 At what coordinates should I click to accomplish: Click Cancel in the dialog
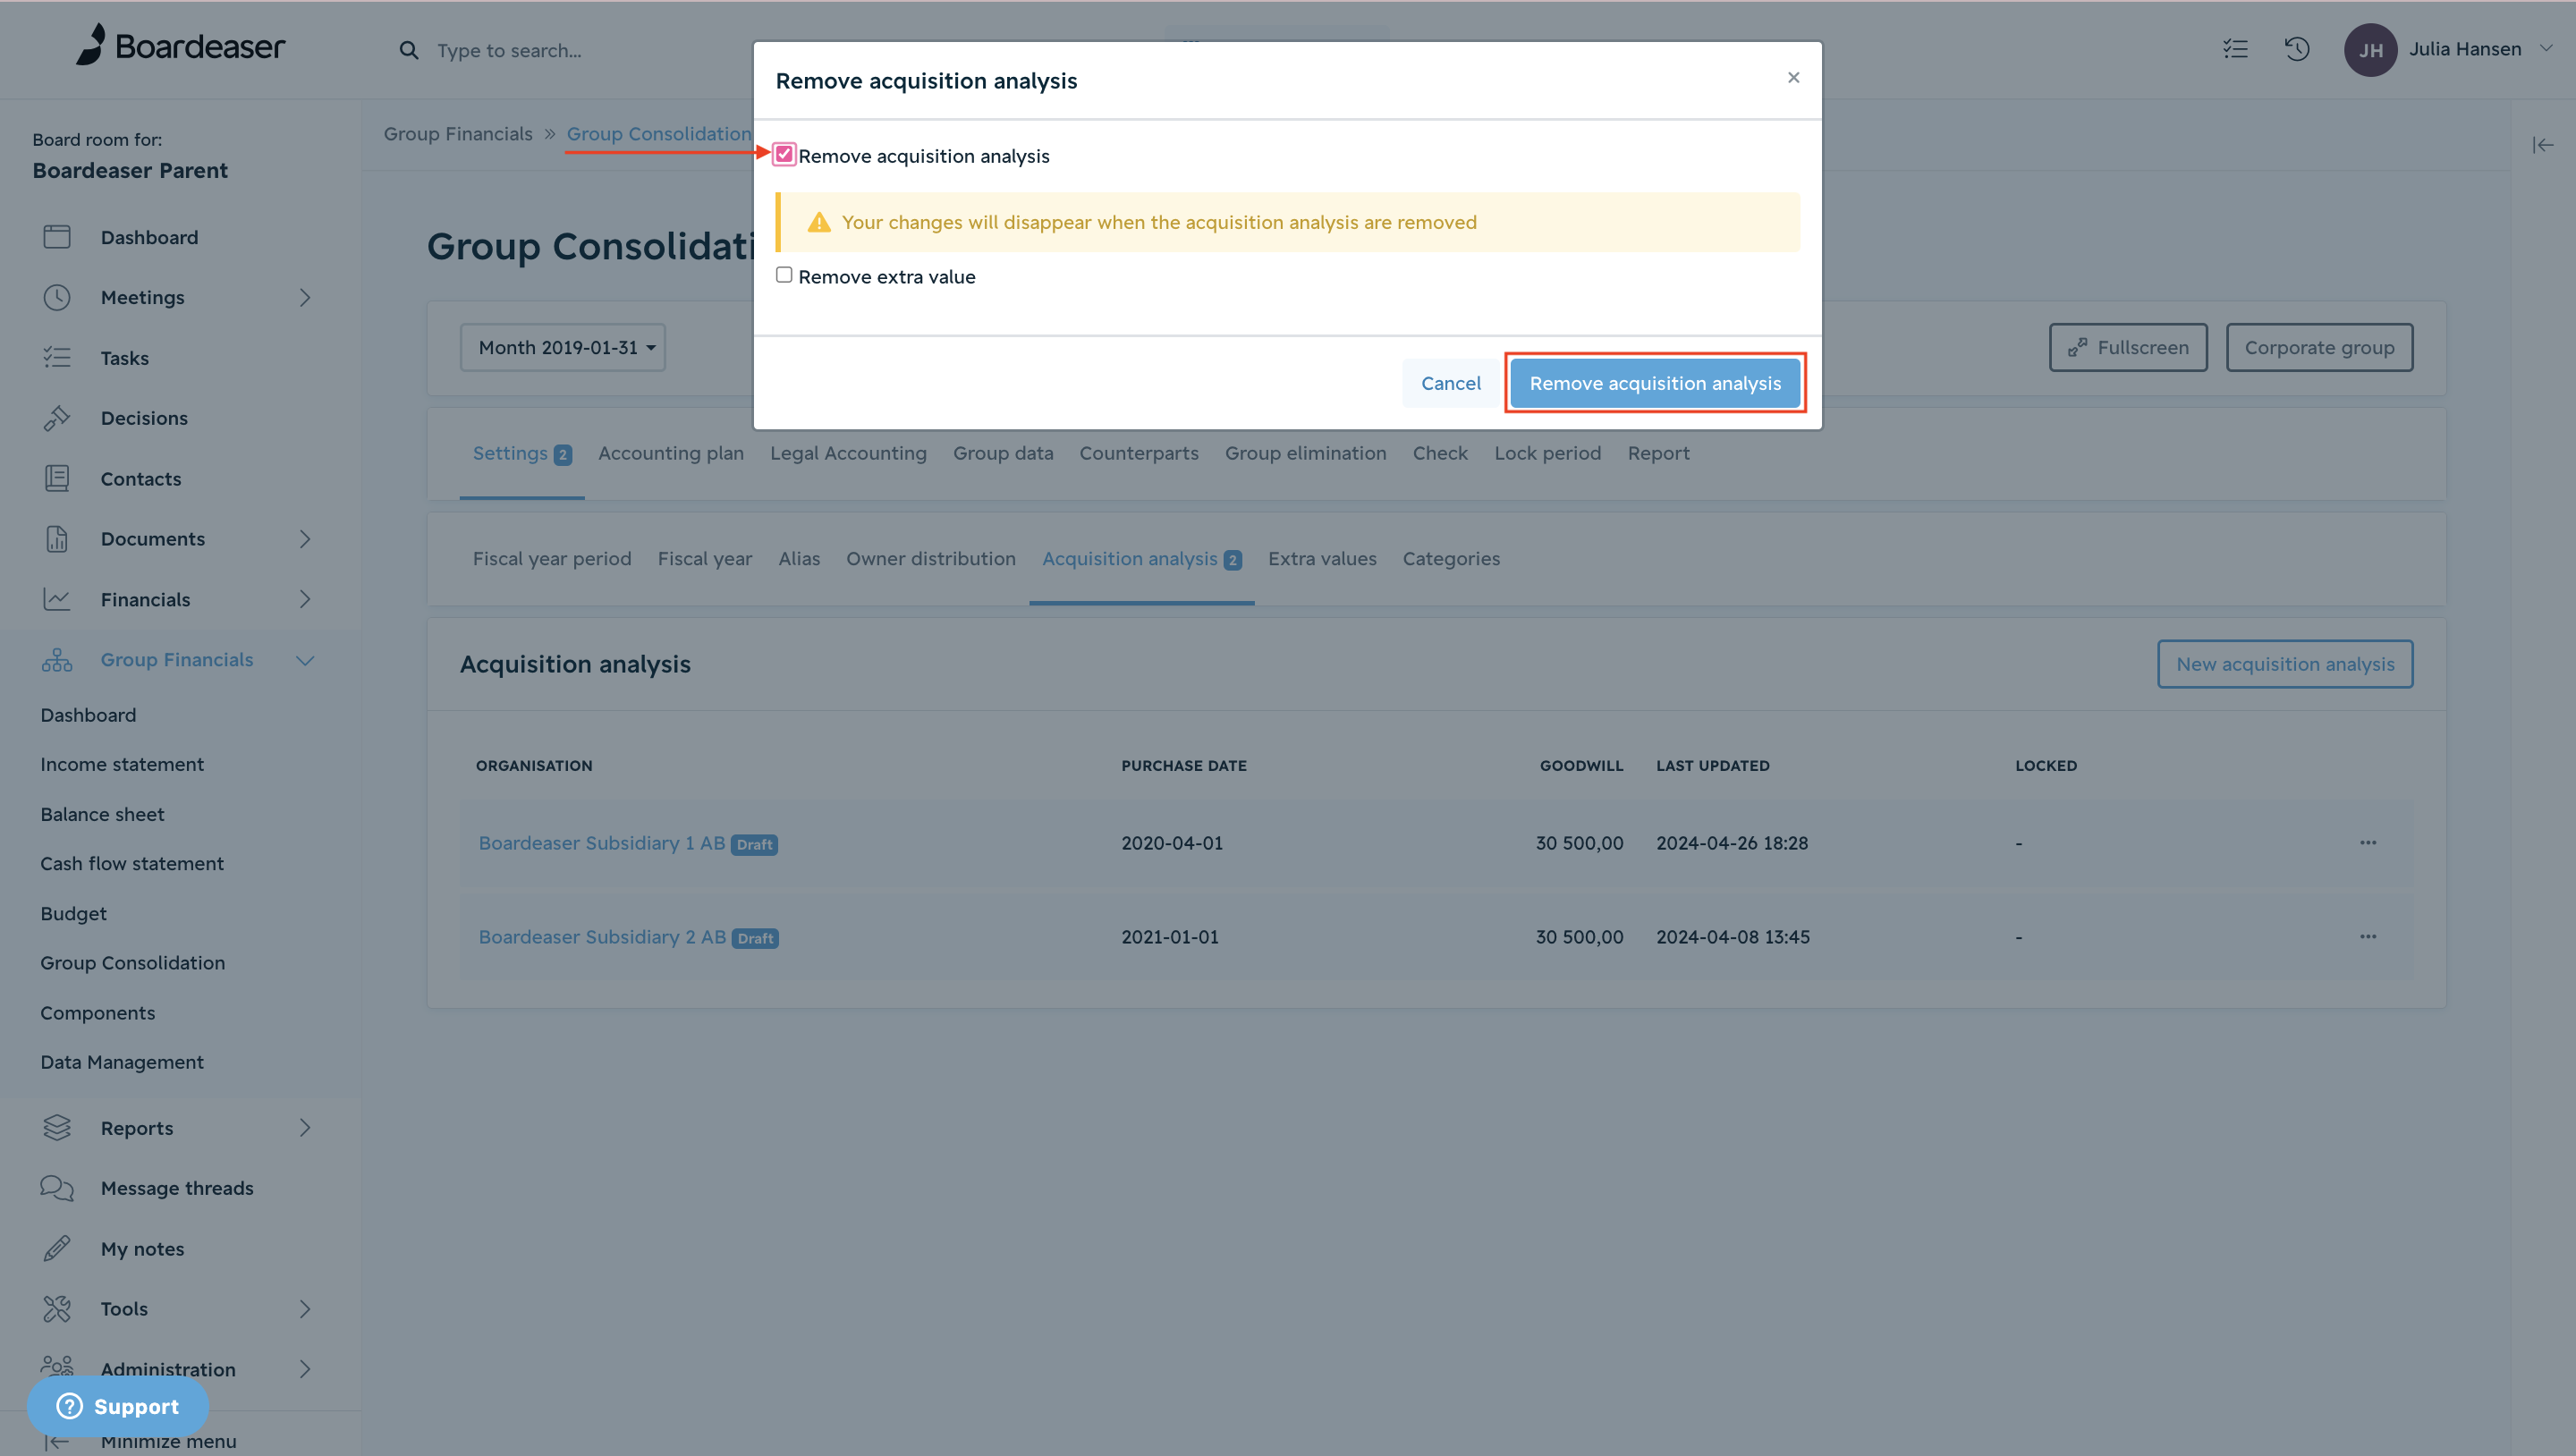1450,383
